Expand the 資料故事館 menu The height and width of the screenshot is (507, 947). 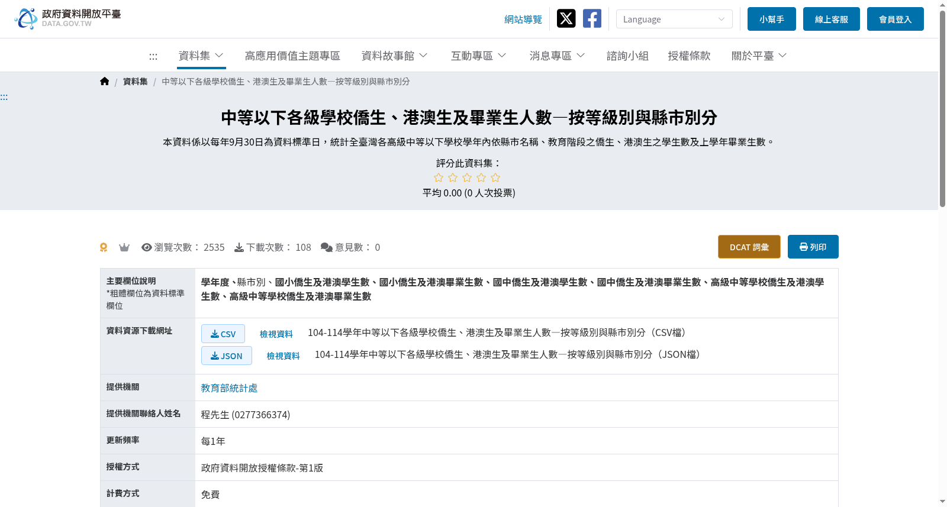click(394, 56)
